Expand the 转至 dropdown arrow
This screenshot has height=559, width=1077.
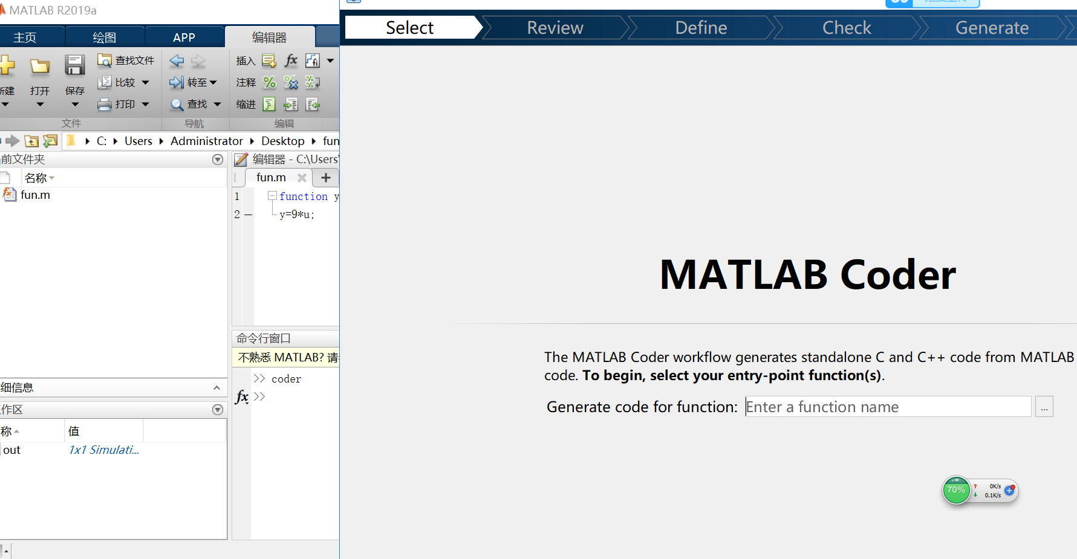click(213, 82)
